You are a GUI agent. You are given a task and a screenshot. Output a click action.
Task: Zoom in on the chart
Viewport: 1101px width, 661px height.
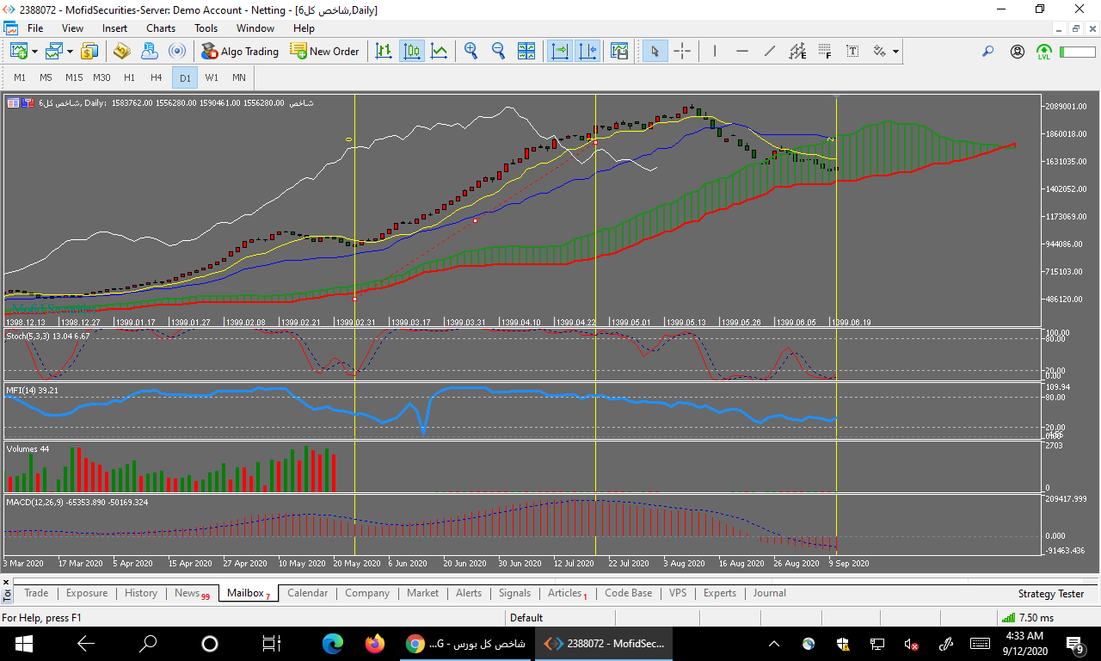471,52
